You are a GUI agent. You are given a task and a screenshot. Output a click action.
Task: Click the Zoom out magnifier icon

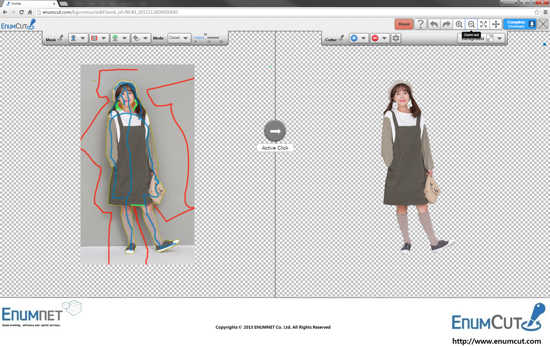pos(471,24)
